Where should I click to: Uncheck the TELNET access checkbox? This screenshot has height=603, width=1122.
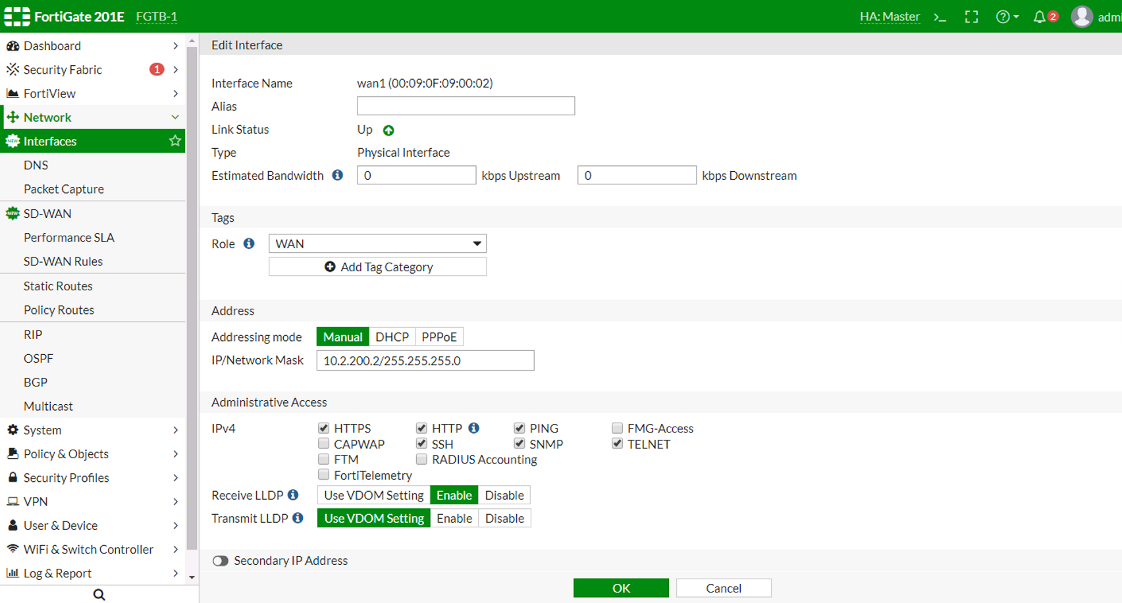(x=617, y=444)
